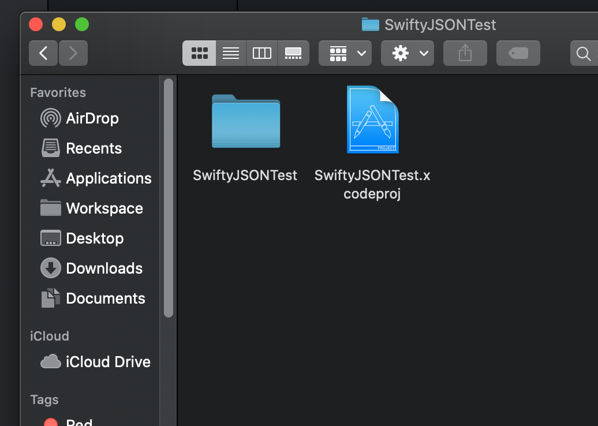Open Desktop in the sidebar
This screenshot has width=598, height=426.
pyautogui.click(x=82, y=238)
